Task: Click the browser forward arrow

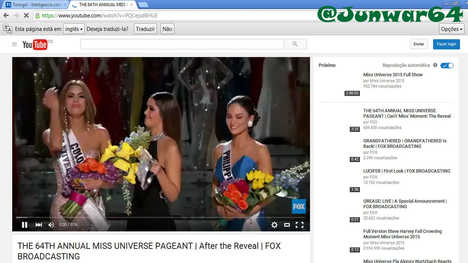Action: coord(16,15)
